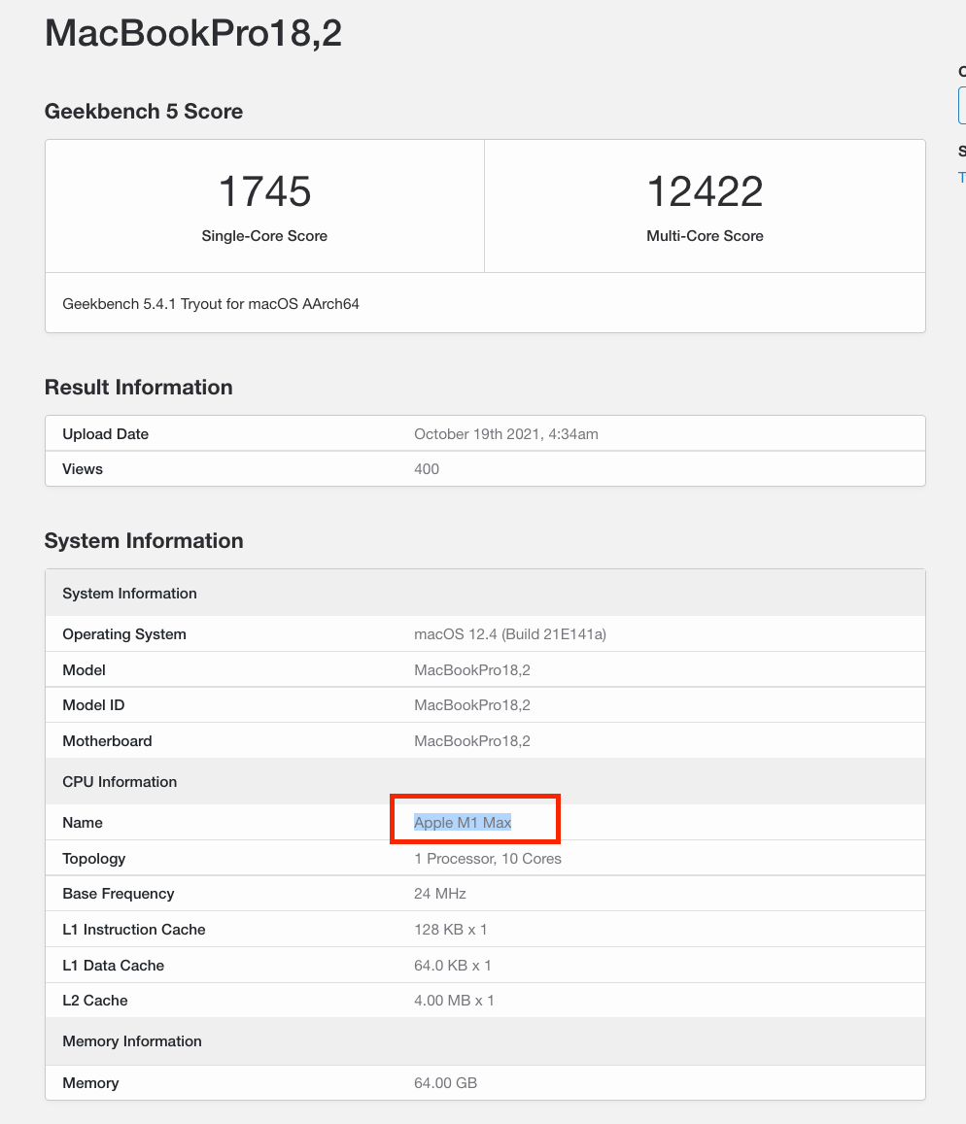Click the Result Information heading
The height and width of the screenshot is (1124, 966).
(138, 387)
